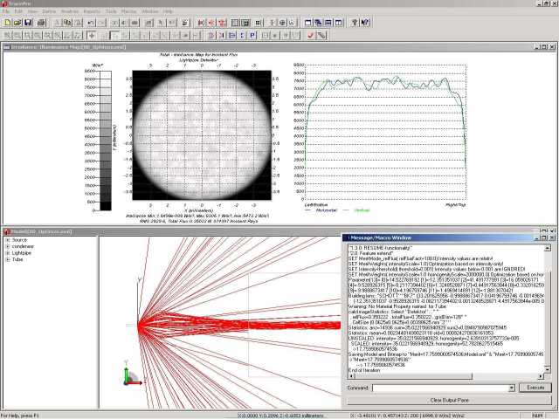559x419 pixels.
Task: Expand the Tube tree node
Action: pyautogui.click(x=8, y=259)
